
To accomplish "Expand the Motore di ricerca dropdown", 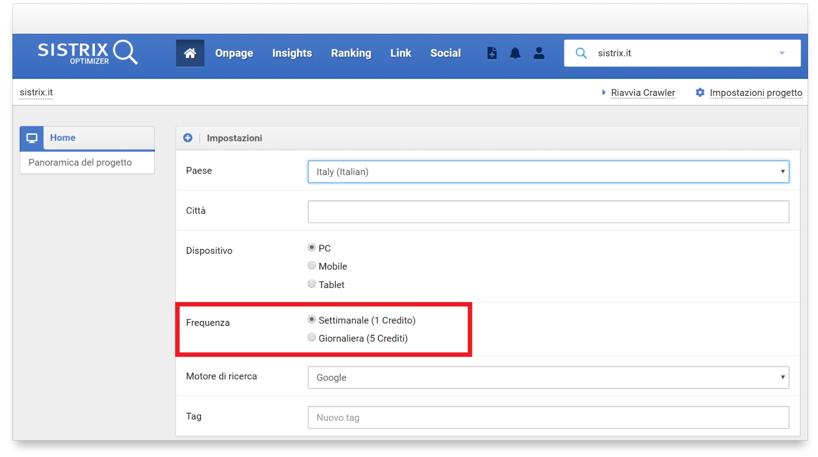I will point(548,378).
